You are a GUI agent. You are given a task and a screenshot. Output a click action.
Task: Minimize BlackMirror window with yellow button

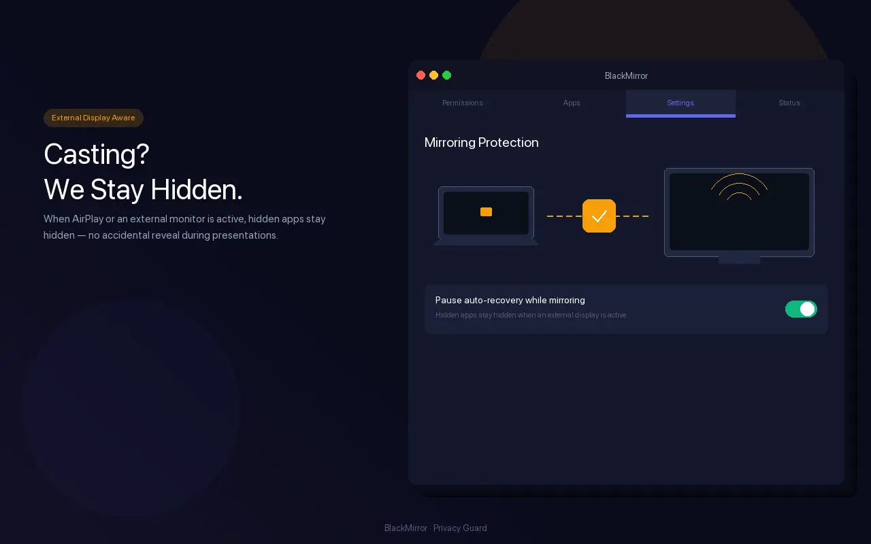coord(433,75)
